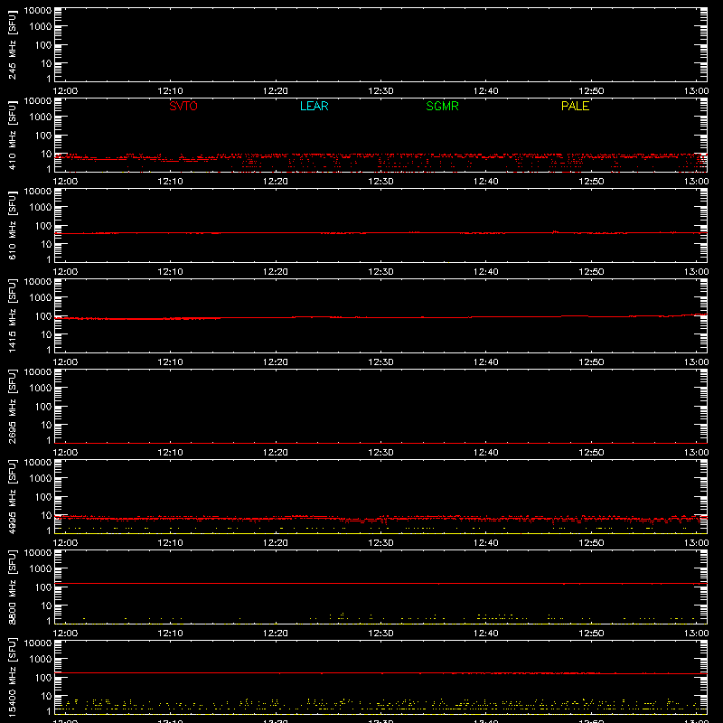Click 12:10 time label below 245 MHz panel
Viewport: 723px width, 723px height.
(x=170, y=91)
